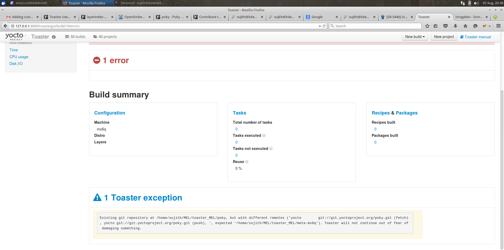This screenshot has width=504, height=250.
Task: Go to All projects
Action: coord(105,37)
